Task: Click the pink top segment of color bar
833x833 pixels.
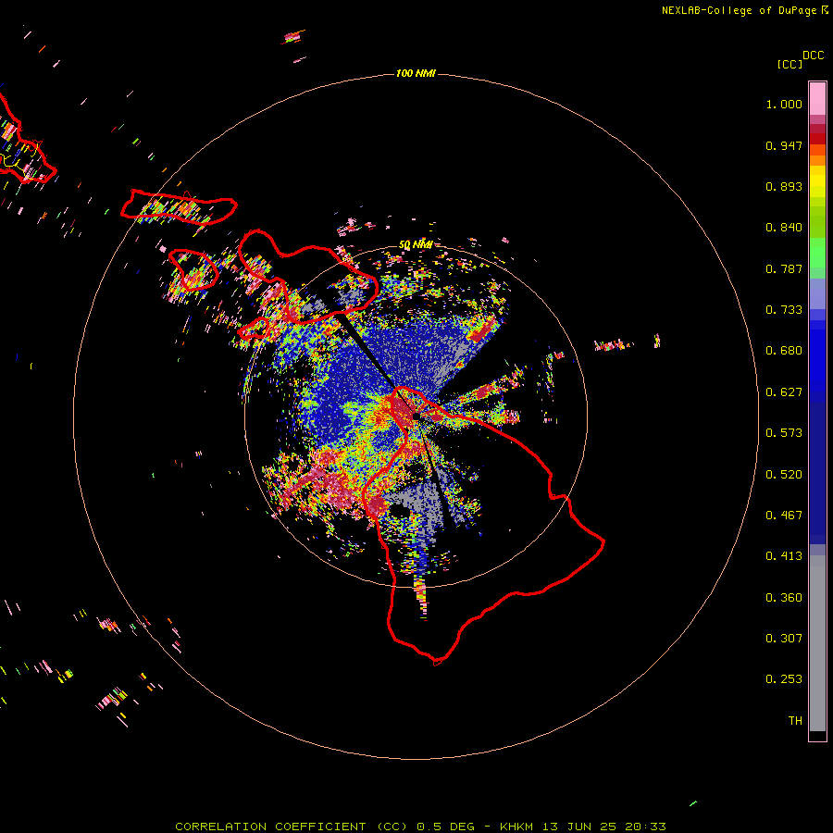Action: [817, 99]
